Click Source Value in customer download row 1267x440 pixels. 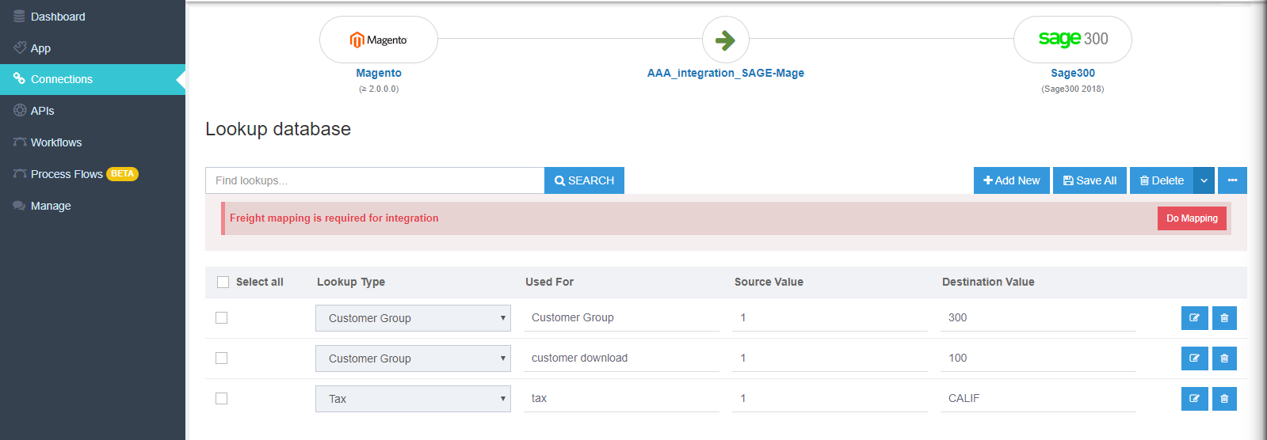pyautogui.click(x=830, y=358)
